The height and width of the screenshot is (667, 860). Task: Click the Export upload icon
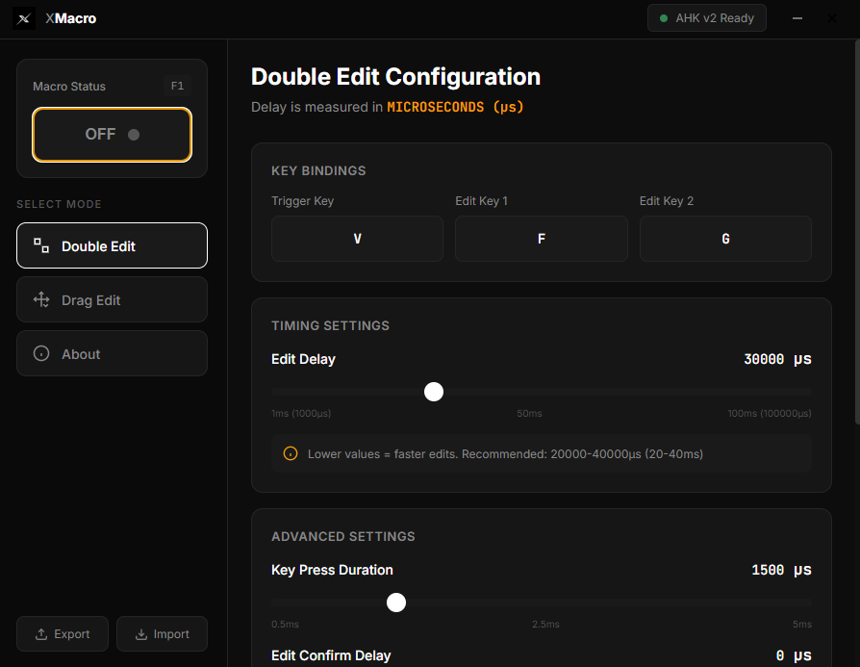click(x=41, y=634)
